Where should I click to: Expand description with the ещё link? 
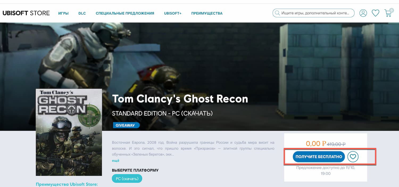(116, 161)
